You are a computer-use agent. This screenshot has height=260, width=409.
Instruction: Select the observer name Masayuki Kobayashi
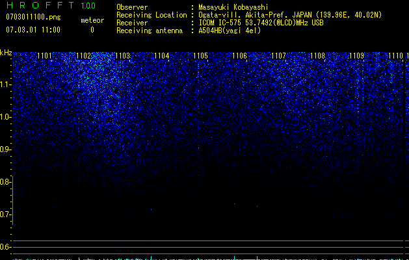coord(233,7)
